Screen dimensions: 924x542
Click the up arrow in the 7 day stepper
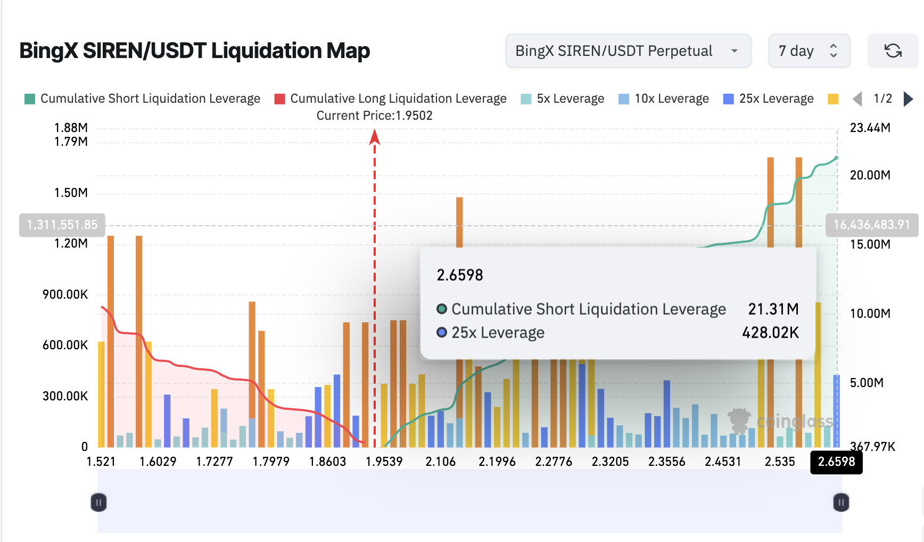(x=834, y=46)
